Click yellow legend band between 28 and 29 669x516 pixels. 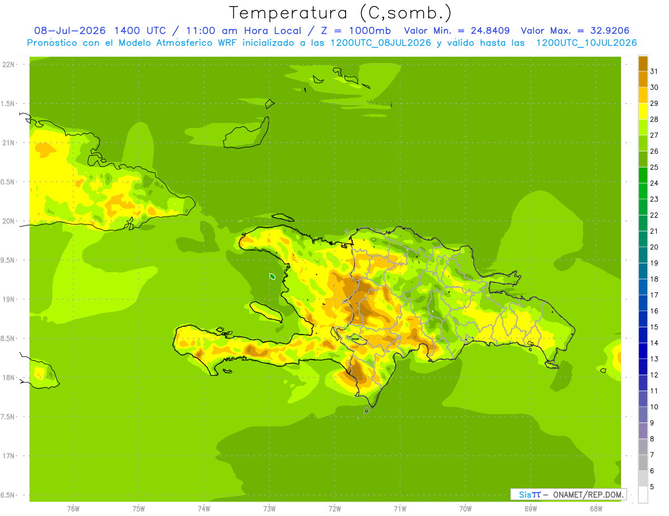click(643, 111)
